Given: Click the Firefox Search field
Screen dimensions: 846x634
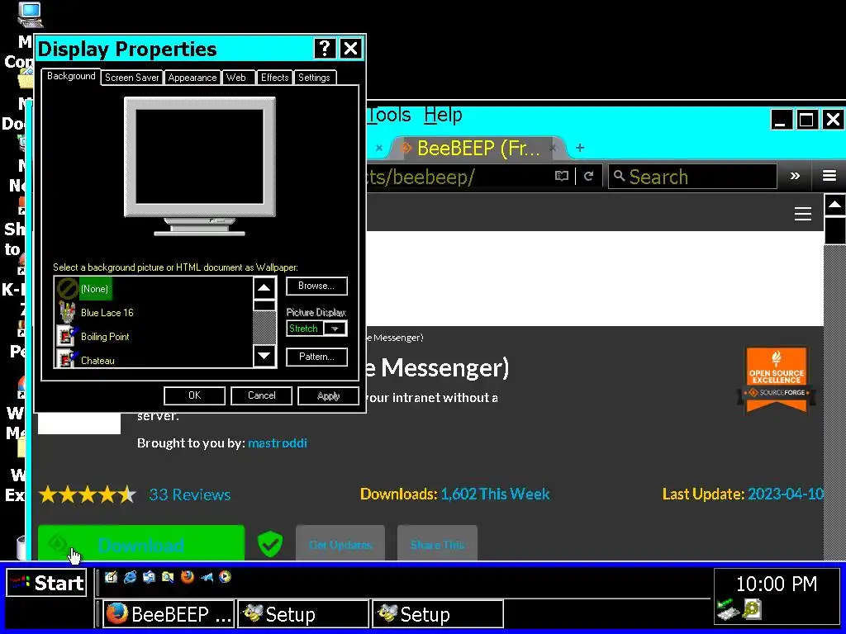Looking at the screenshot, I should [x=692, y=177].
